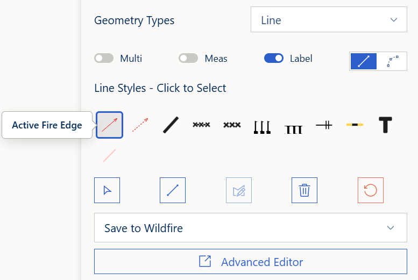418x280 pixels.
Task: Select the solid xxx line style
Action: 232,125
